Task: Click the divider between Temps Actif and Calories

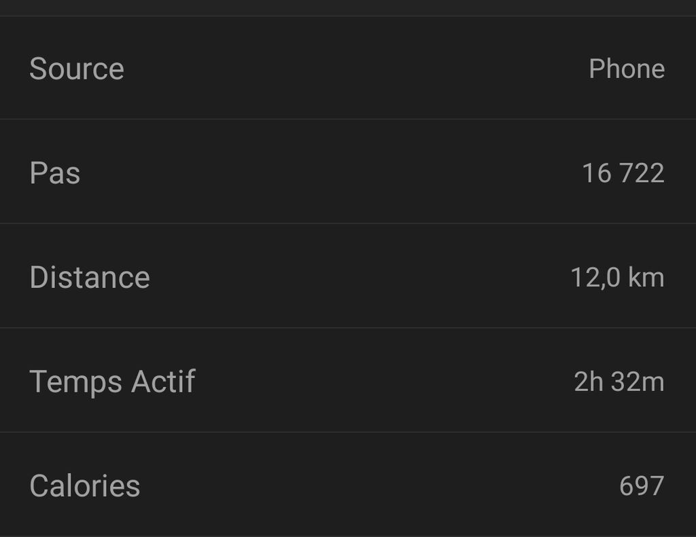Action: (348, 432)
